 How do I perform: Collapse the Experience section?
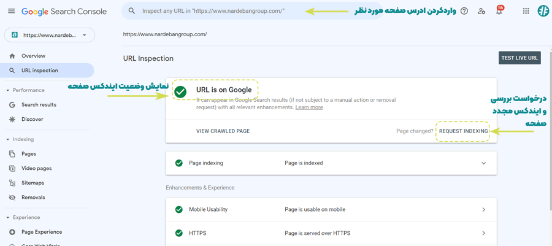[8, 218]
